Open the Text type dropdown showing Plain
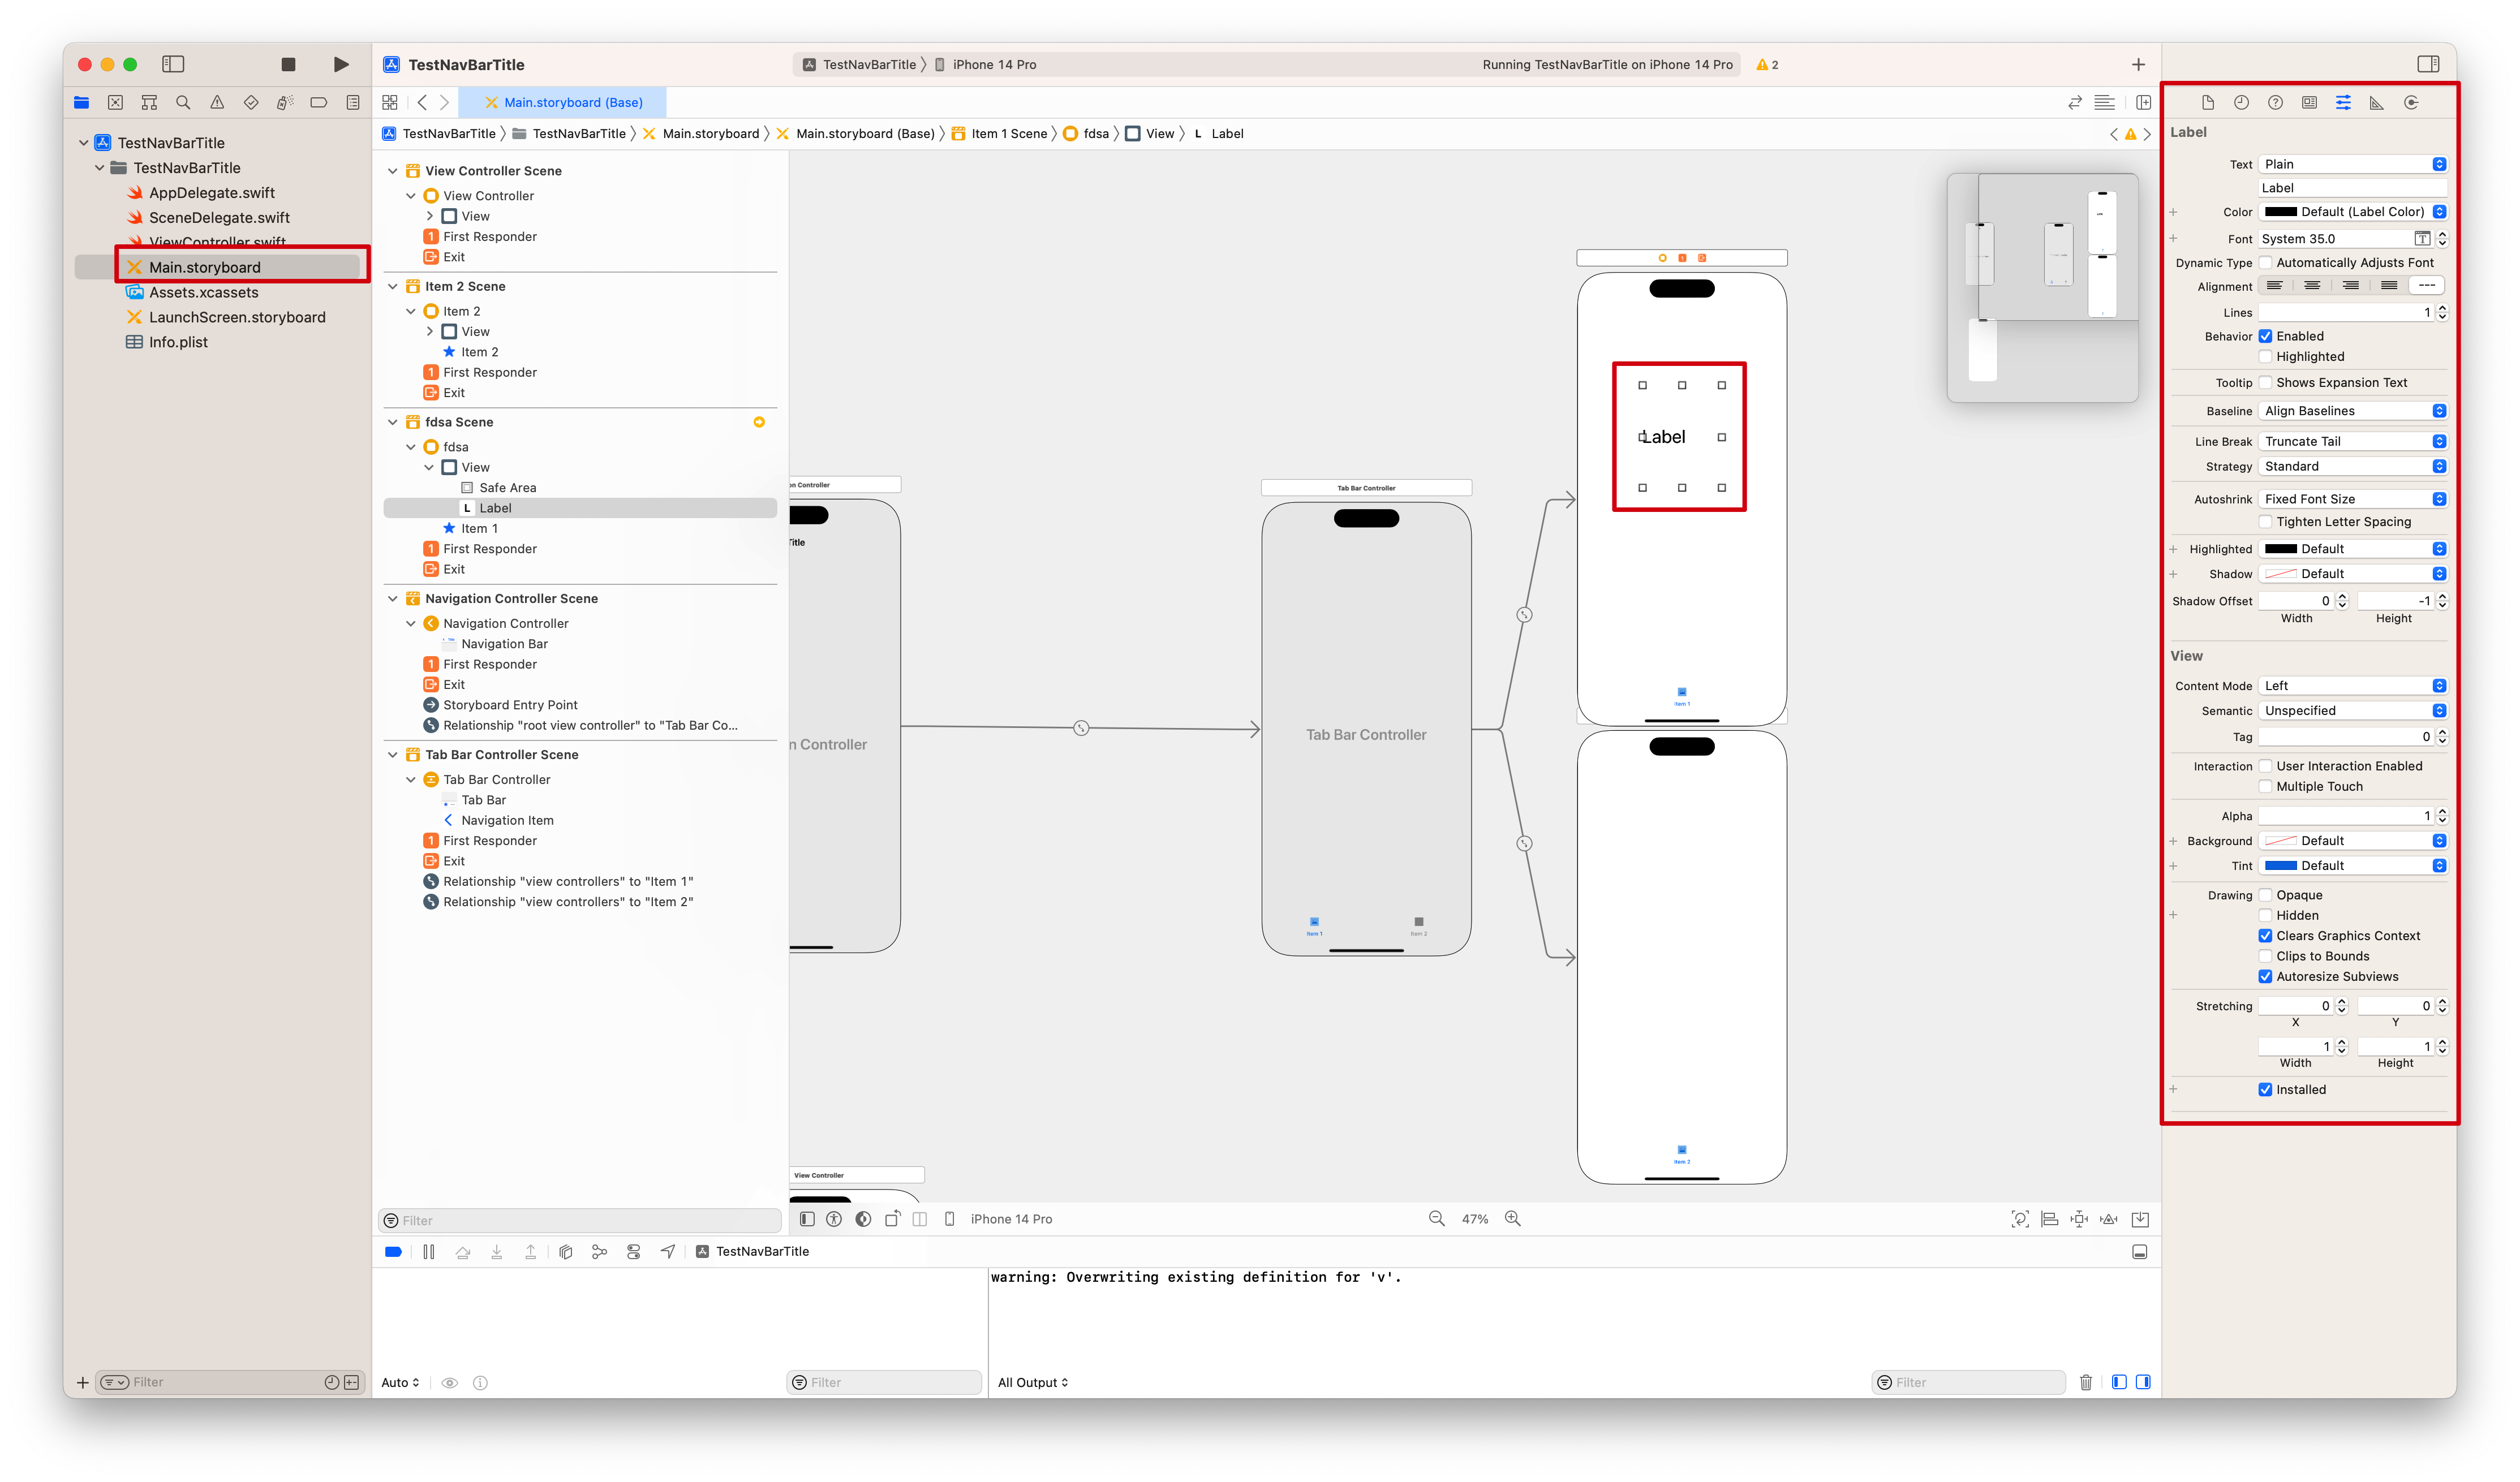The image size is (2520, 1482). pos(2352,164)
